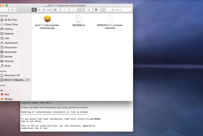Open the item arrangement dropdown
This screenshot has width=203, height=136.
coord(56,10)
